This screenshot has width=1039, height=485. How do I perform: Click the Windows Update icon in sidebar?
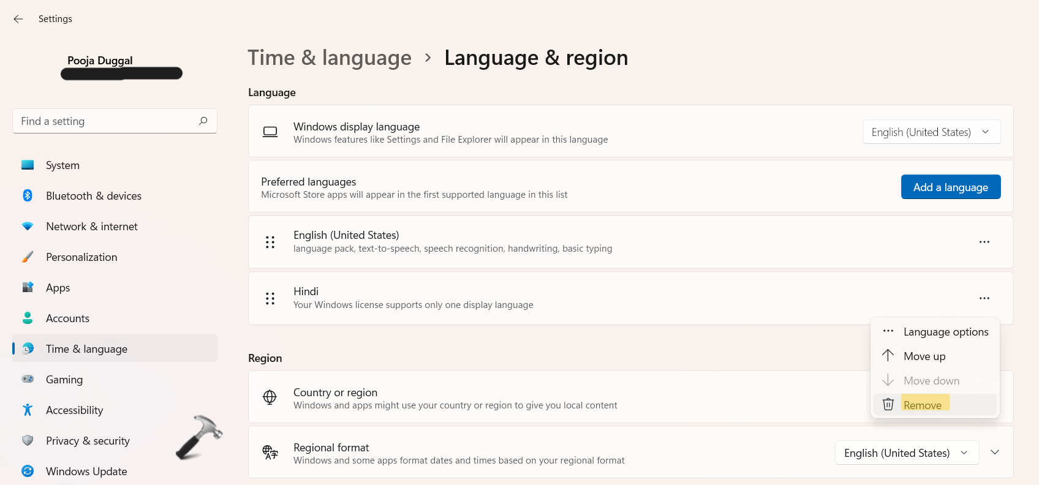[28, 471]
